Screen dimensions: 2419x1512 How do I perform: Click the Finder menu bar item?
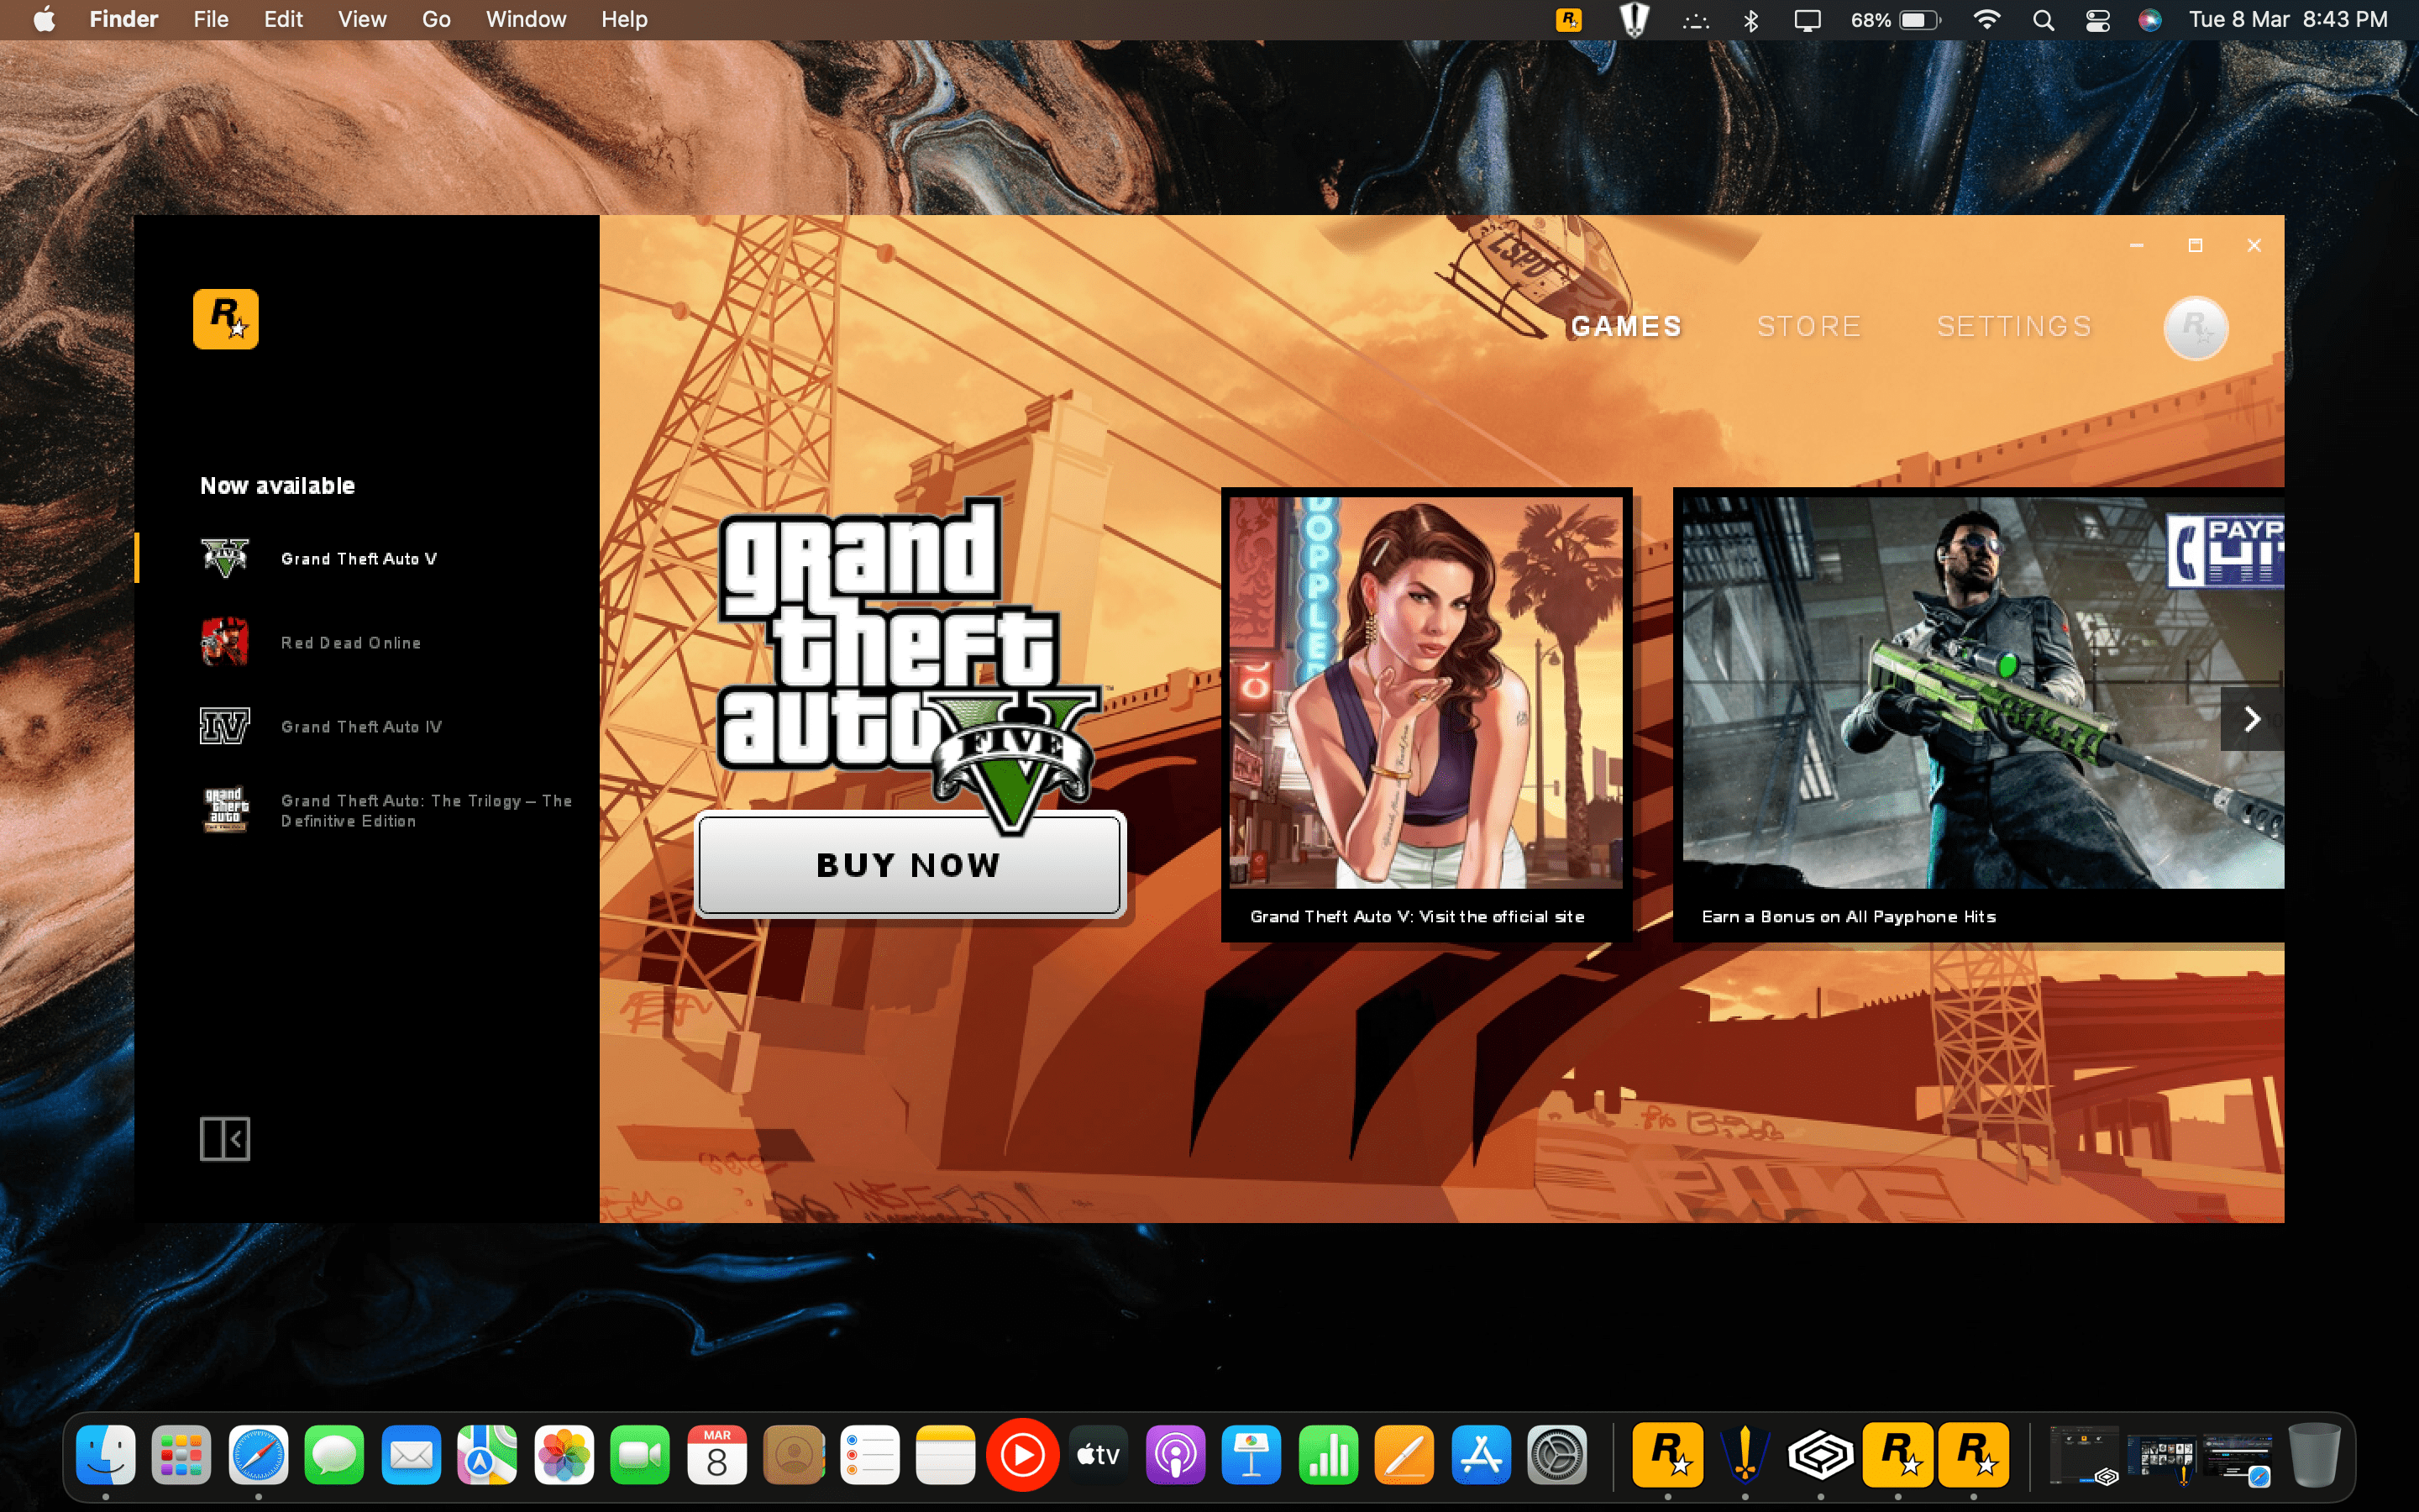point(120,19)
